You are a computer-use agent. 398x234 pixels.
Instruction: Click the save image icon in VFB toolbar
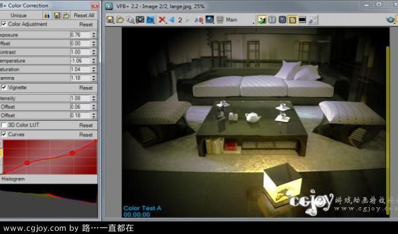point(110,20)
